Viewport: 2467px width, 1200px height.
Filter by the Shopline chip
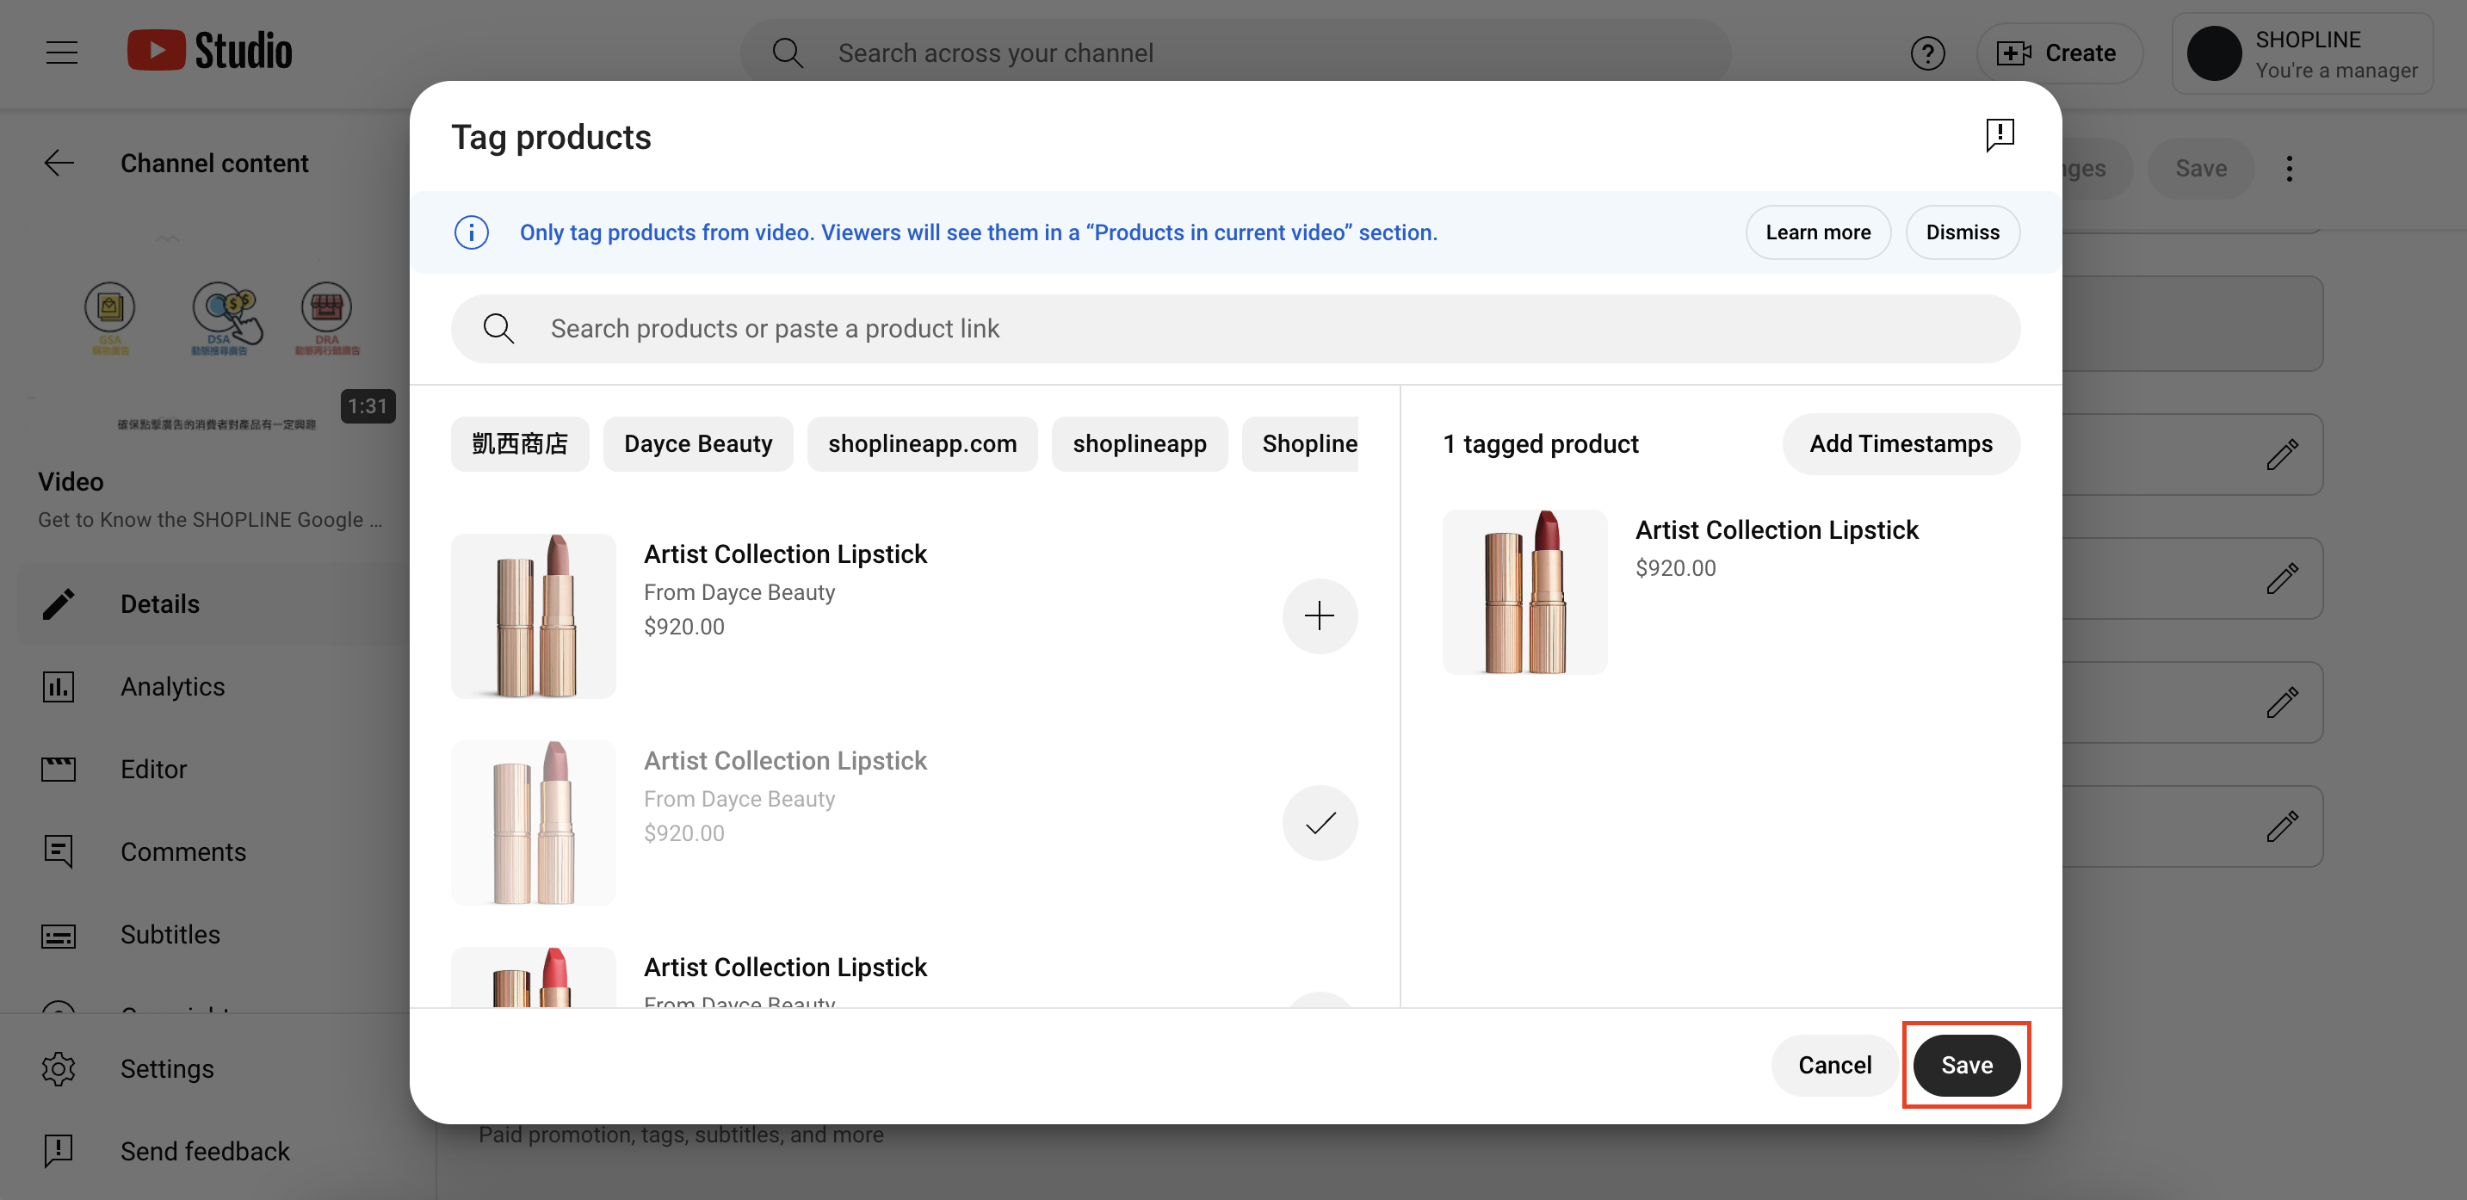(1301, 443)
